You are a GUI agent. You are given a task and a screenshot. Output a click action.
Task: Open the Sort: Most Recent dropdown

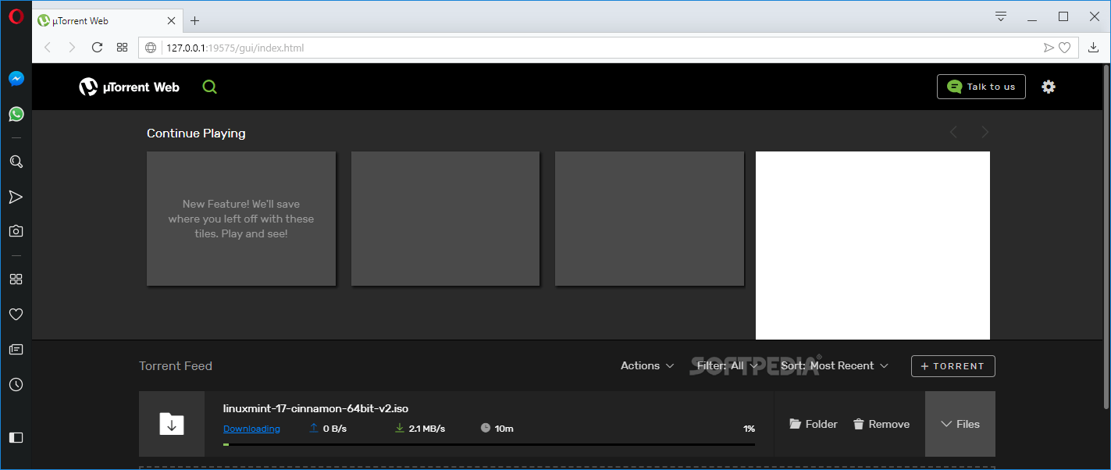[x=834, y=365]
